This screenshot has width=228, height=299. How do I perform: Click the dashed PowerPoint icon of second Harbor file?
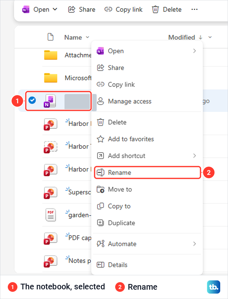coord(50,147)
